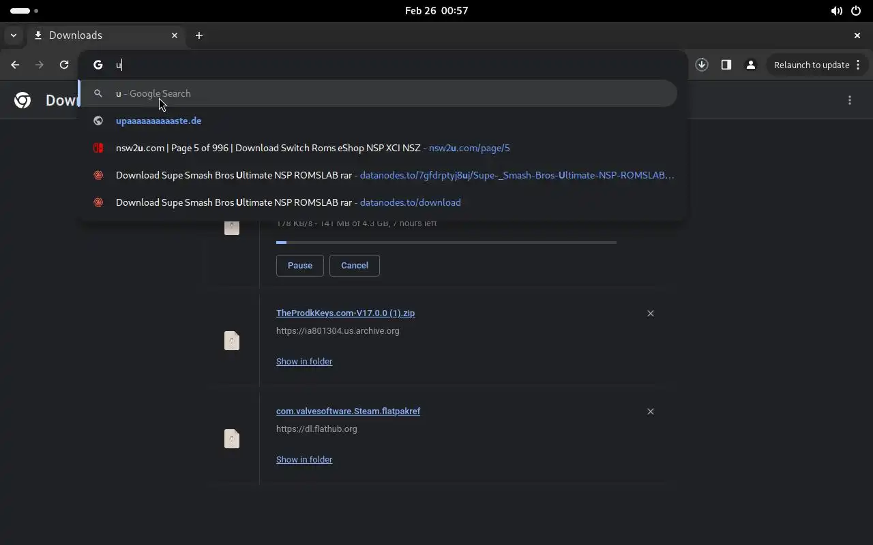Focus the address bar text field
This screenshot has height=545, width=873.
coord(396,65)
